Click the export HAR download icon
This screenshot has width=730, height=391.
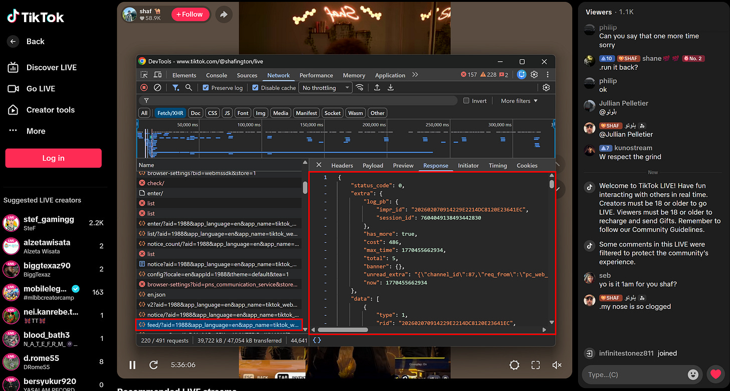click(x=391, y=87)
